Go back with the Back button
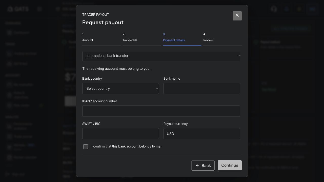Image resolution: width=324 pixels, height=182 pixels. [203, 166]
